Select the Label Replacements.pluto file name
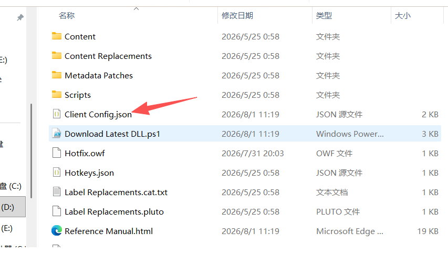448x263 pixels. (114, 212)
